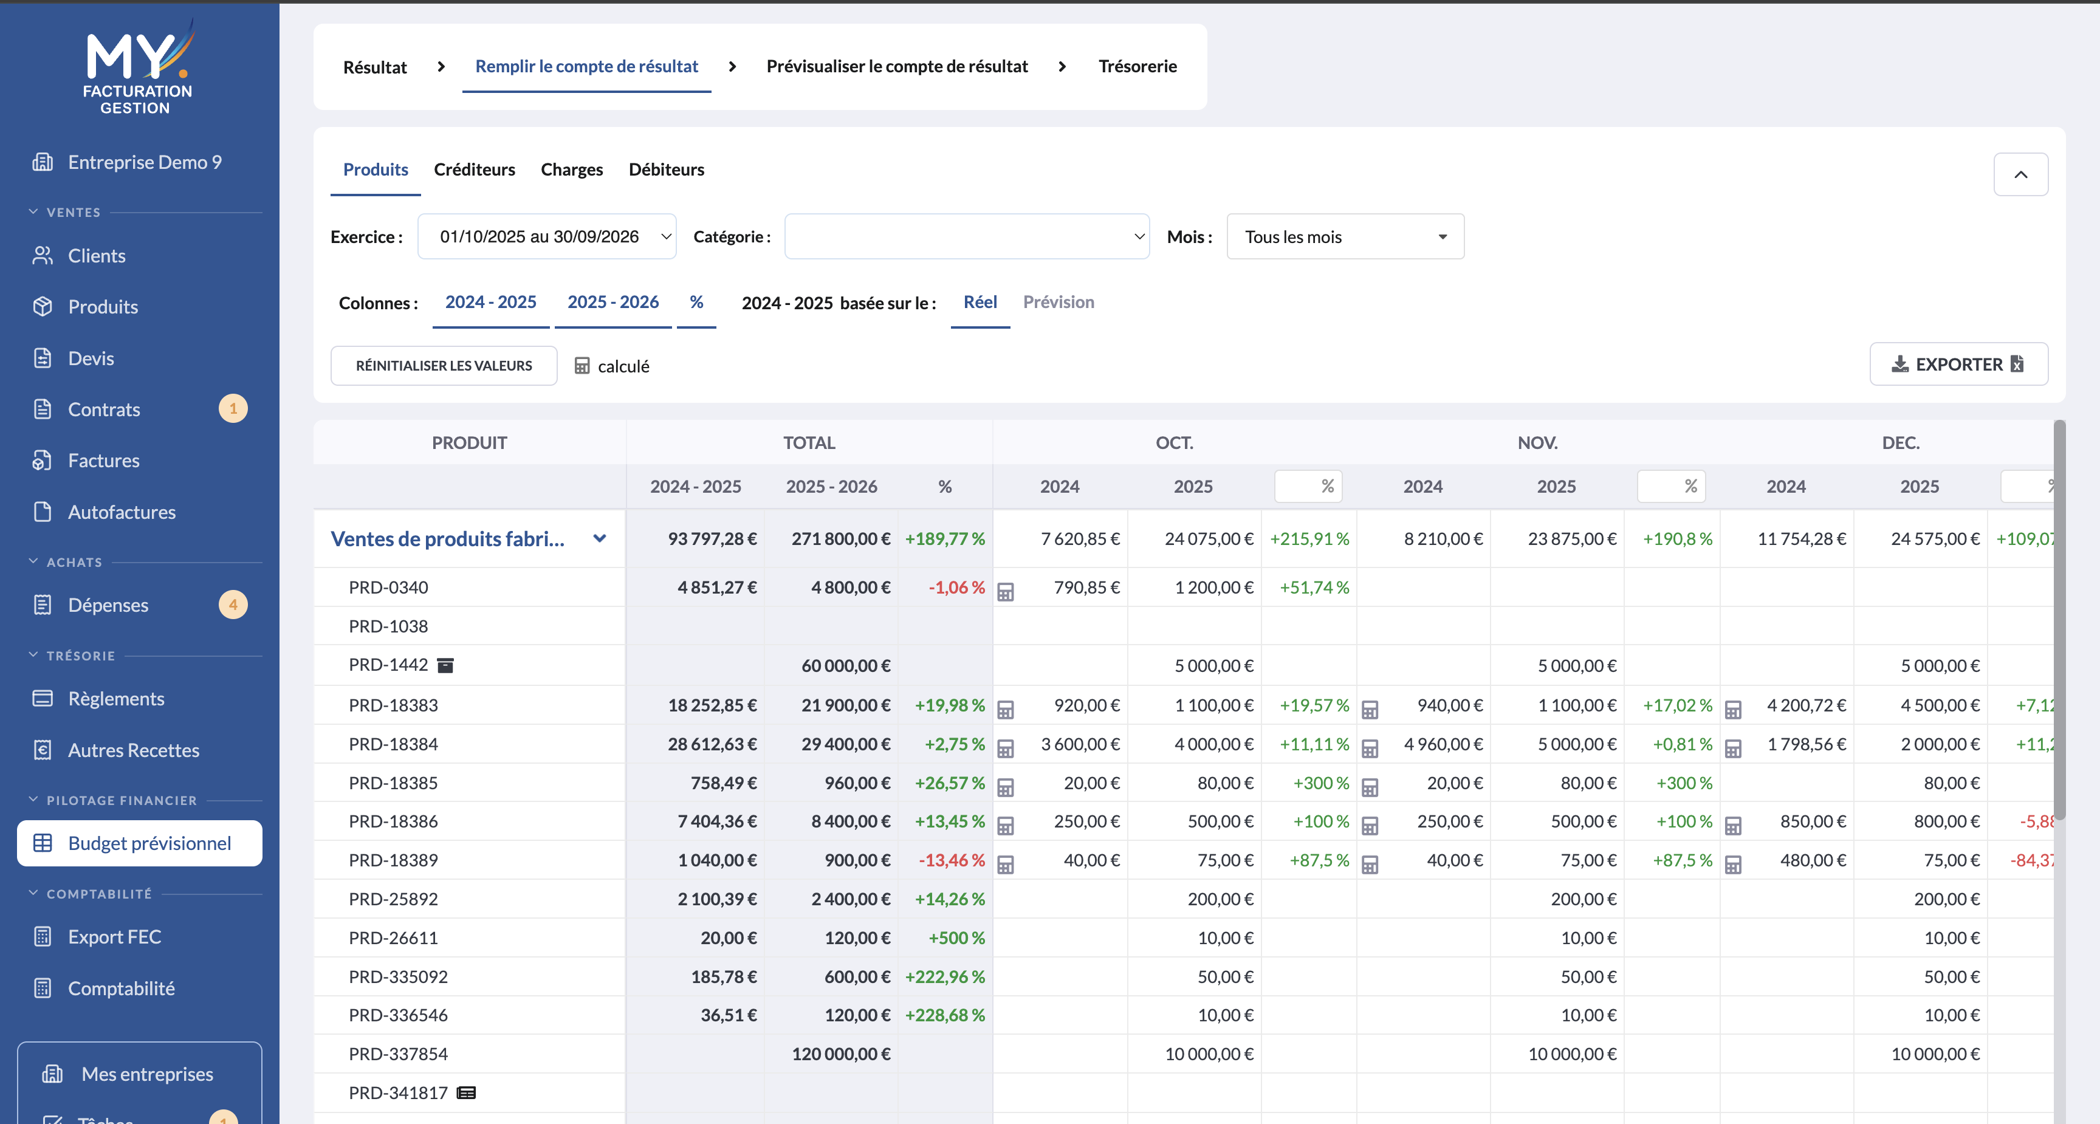Switch to the Produits tab
2100x1124 pixels.
click(x=376, y=170)
